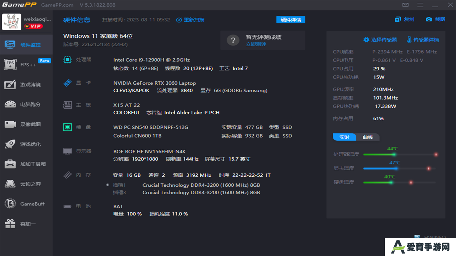Screen dimensions: 456x256
Task: Click the VIP badge
Action: 33,26
